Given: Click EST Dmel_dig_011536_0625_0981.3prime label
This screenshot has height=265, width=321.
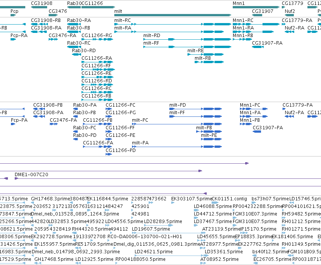Looking at the screenshot, I should 157,244.
